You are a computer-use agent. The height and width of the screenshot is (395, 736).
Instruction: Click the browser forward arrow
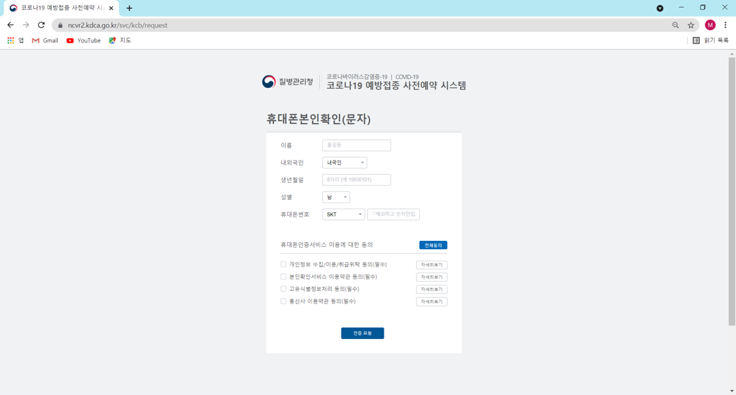click(26, 25)
